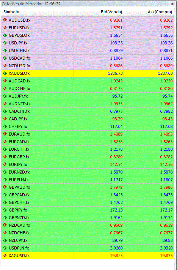
Task: Select the USDPLN.fx symbol name
Action: coord(19,248)
